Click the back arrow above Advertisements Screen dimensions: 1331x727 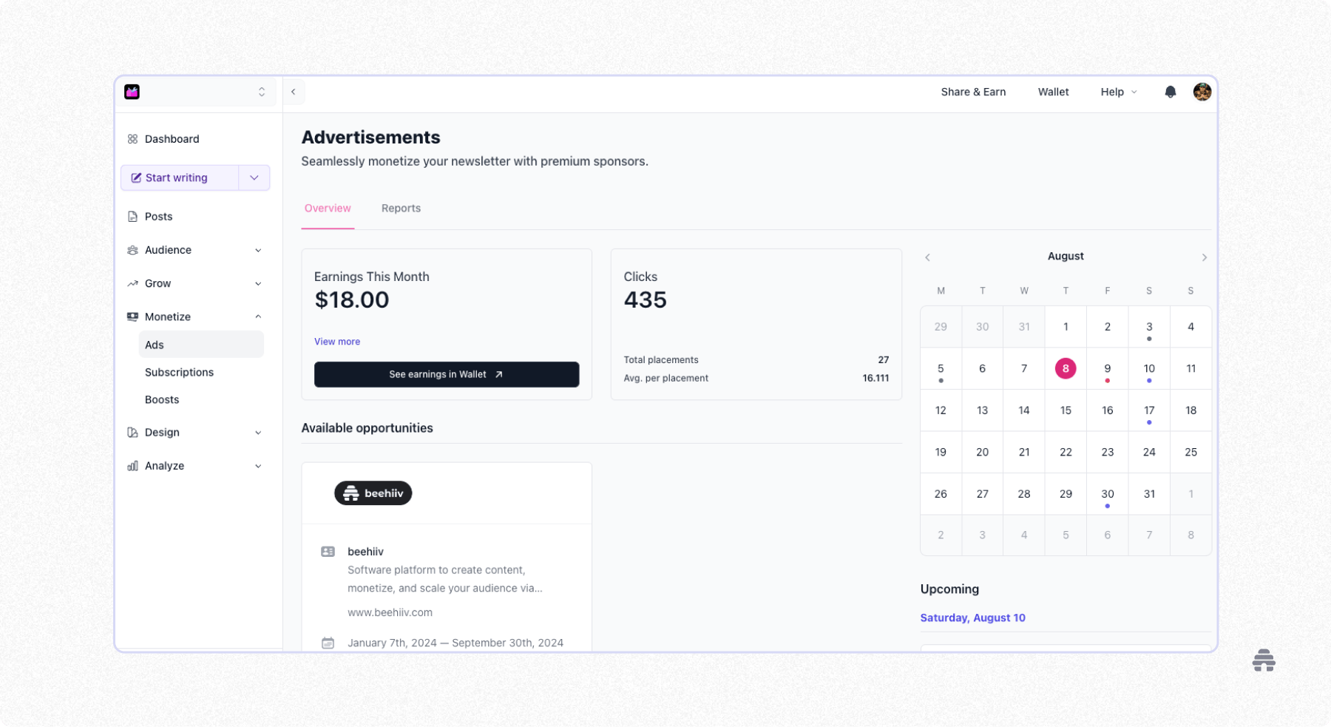point(294,92)
